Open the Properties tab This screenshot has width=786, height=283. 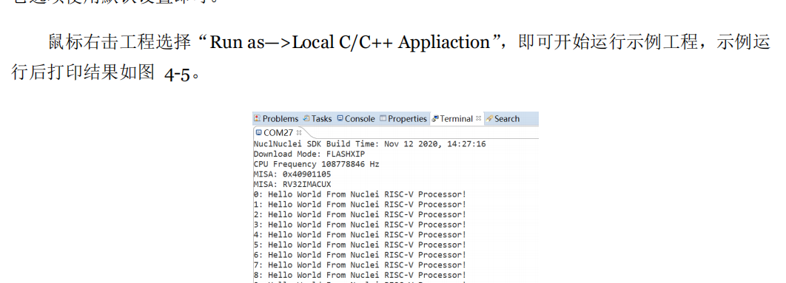click(x=403, y=119)
